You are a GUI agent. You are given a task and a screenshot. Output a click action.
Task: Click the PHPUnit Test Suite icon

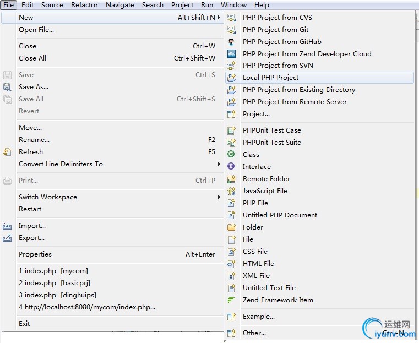(x=231, y=143)
